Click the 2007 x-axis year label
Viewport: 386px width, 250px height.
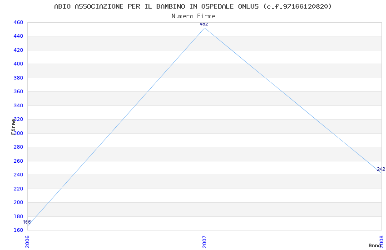coord(204,242)
